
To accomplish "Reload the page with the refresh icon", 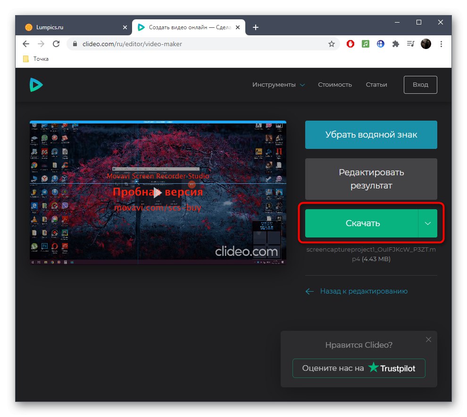I will pos(57,43).
